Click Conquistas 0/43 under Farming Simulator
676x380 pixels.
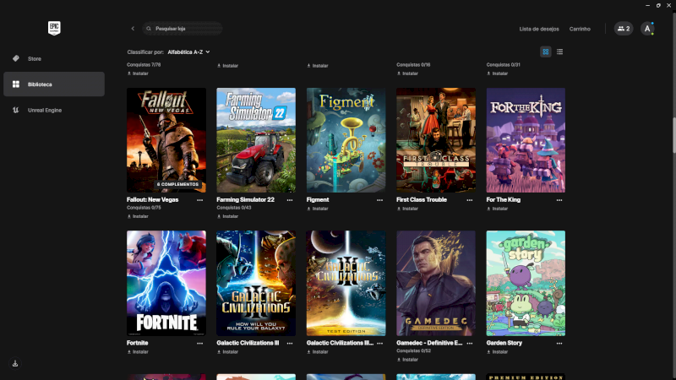[234, 208]
